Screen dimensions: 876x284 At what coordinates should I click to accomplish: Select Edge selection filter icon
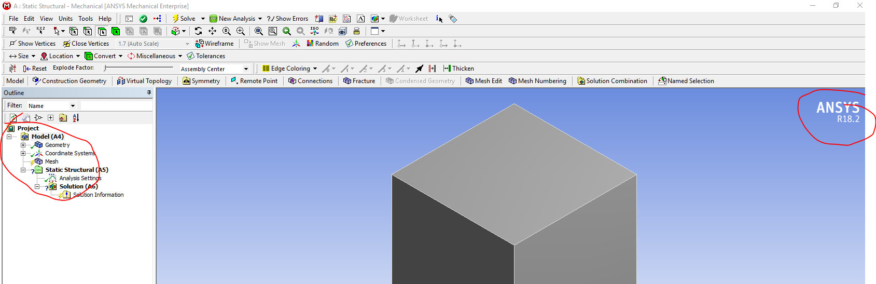88,31
